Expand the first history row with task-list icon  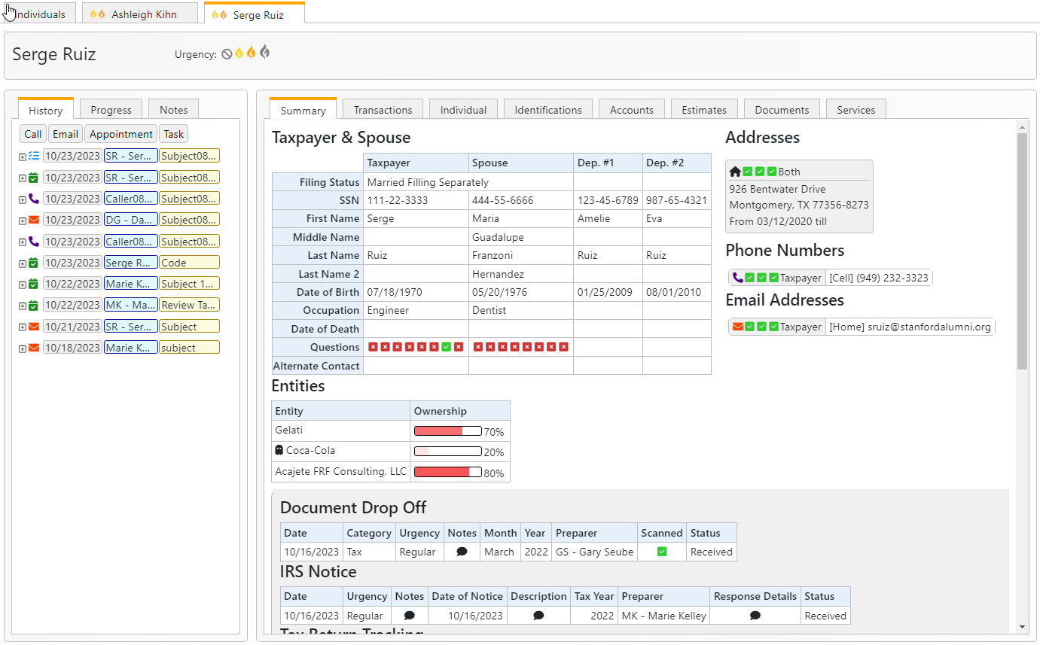click(x=23, y=157)
